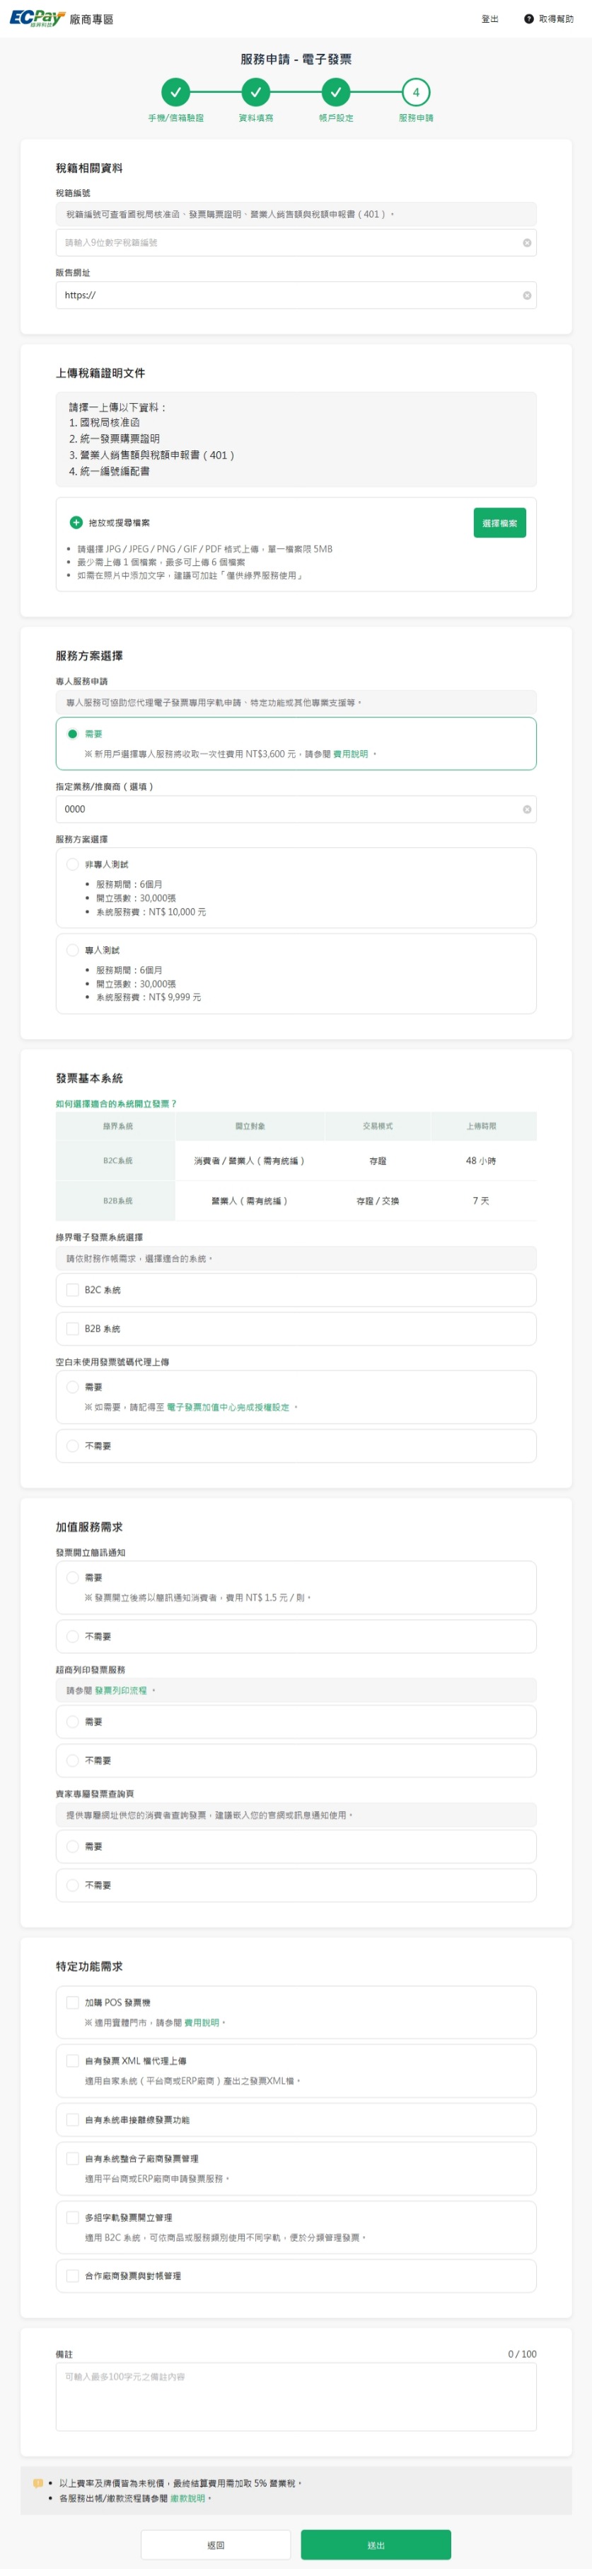Viewport: 592px width, 2569px height.
Task: Click step 2 資料填寫 checkmark circle
Action: tap(255, 93)
